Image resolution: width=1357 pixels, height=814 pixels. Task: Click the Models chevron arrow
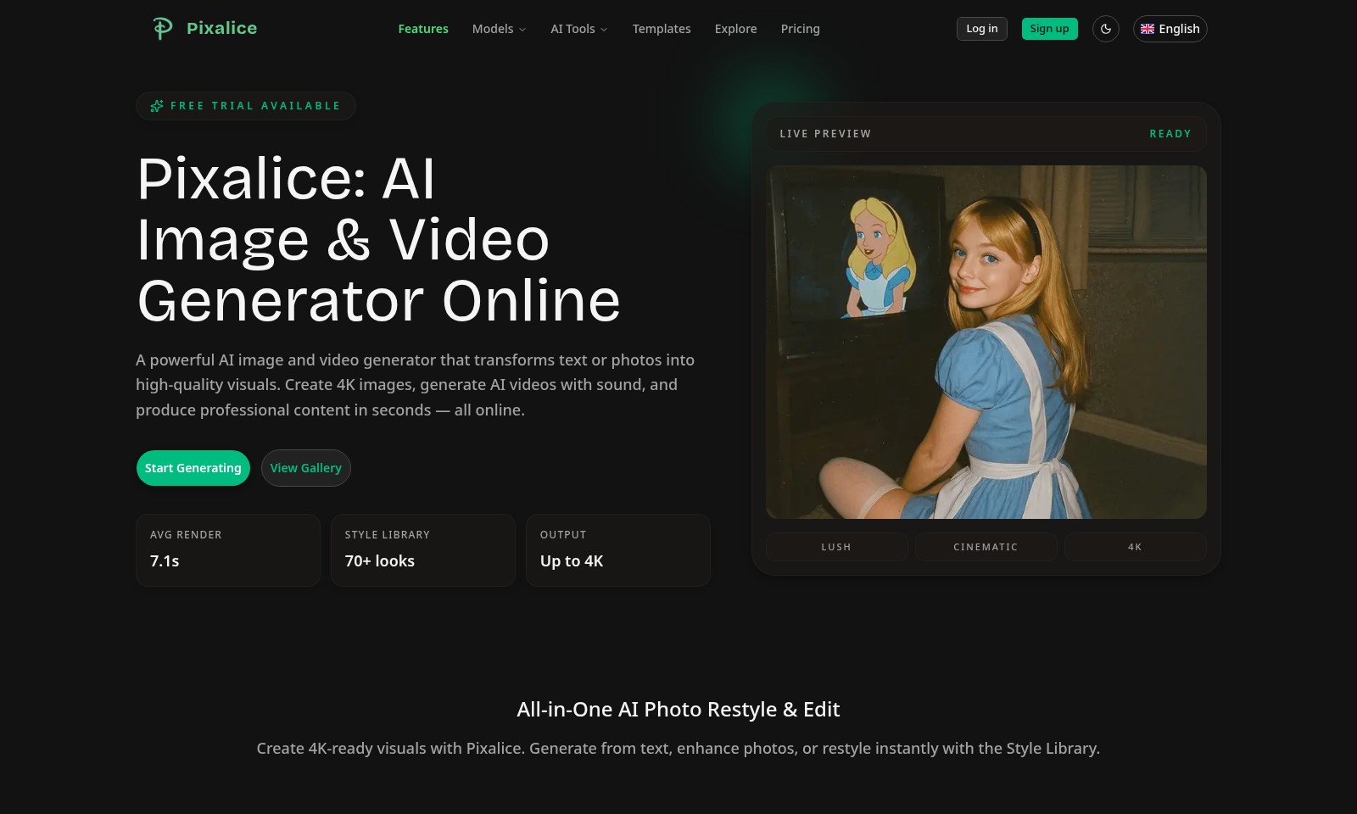(x=522, y=30)
